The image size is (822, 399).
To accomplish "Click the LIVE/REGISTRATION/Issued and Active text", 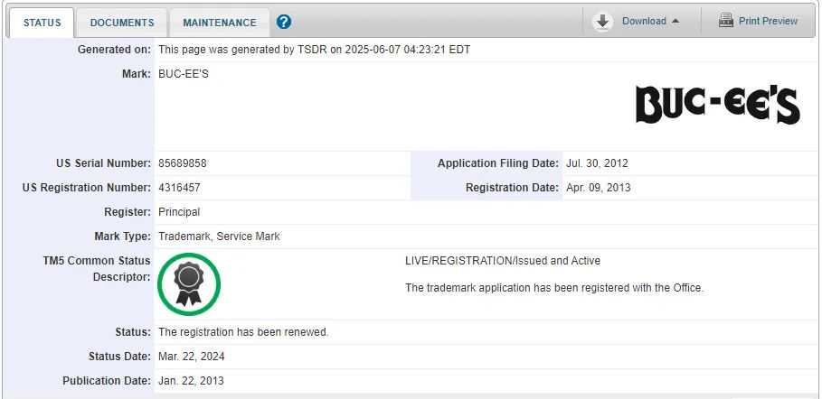I will [x=503, y=261].
